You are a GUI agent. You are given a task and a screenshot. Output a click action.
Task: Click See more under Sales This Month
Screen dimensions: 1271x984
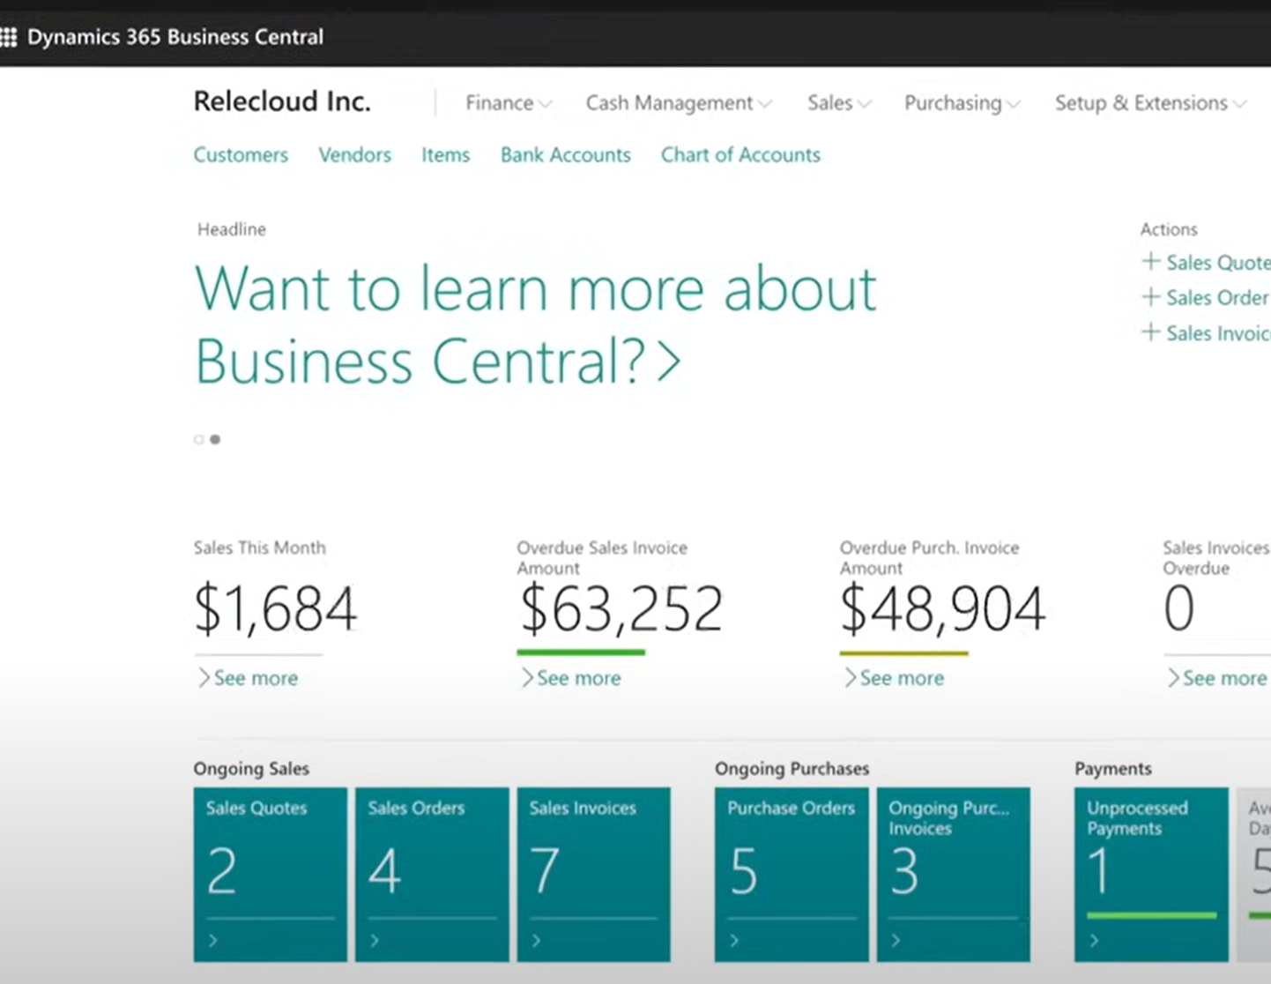coord(255,678)
